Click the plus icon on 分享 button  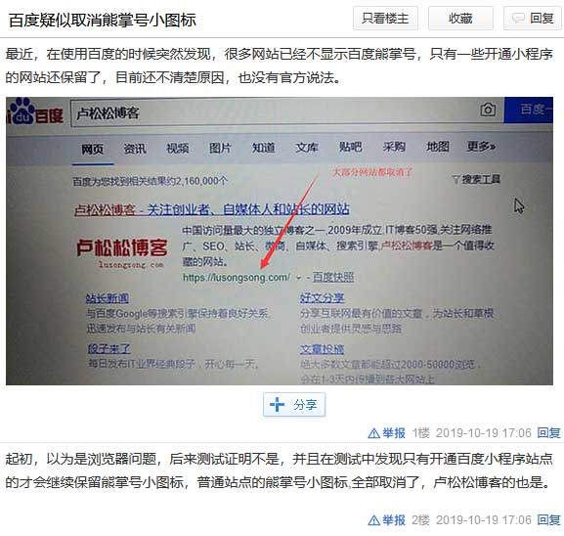coord(277,404)
